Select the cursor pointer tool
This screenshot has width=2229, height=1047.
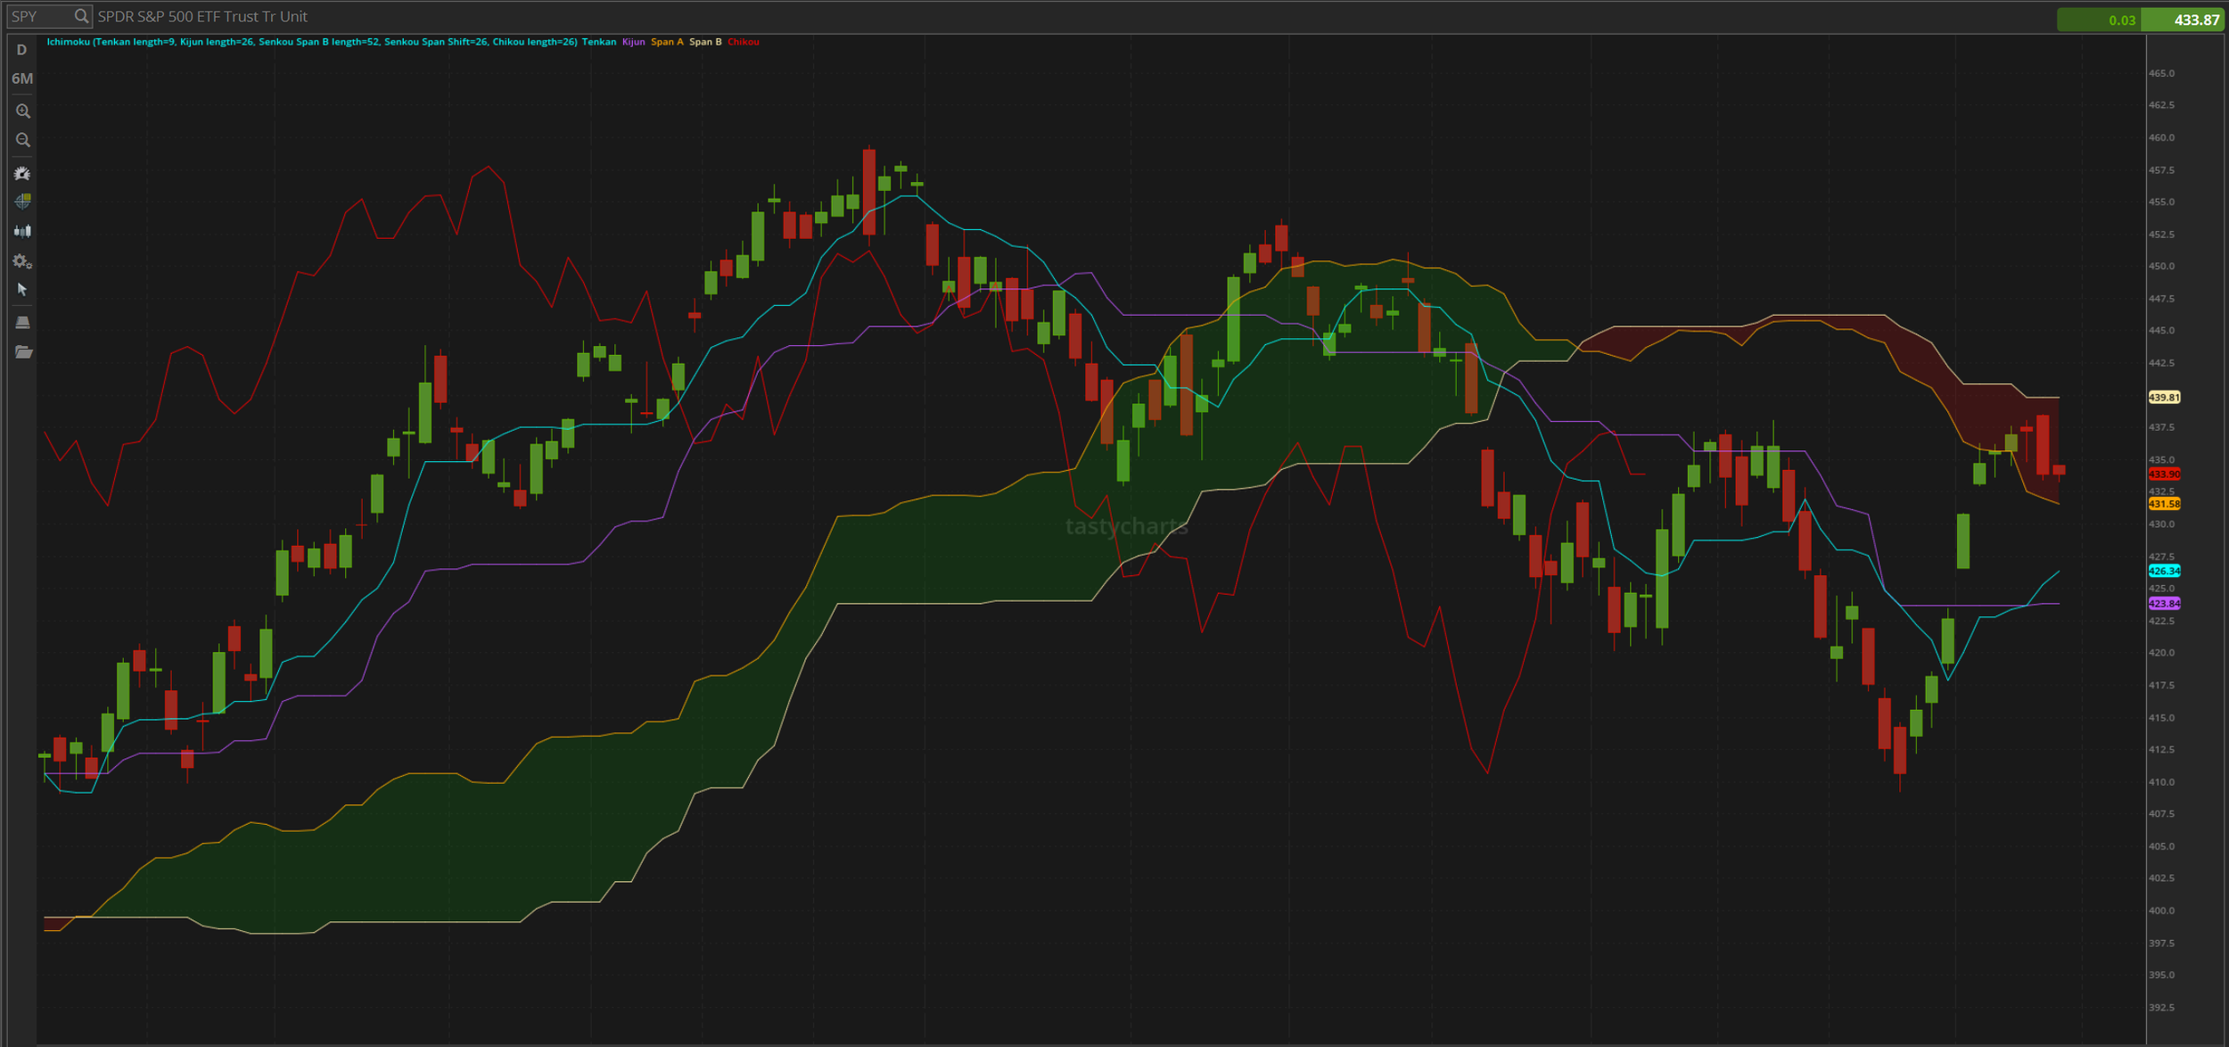(23, 290)
